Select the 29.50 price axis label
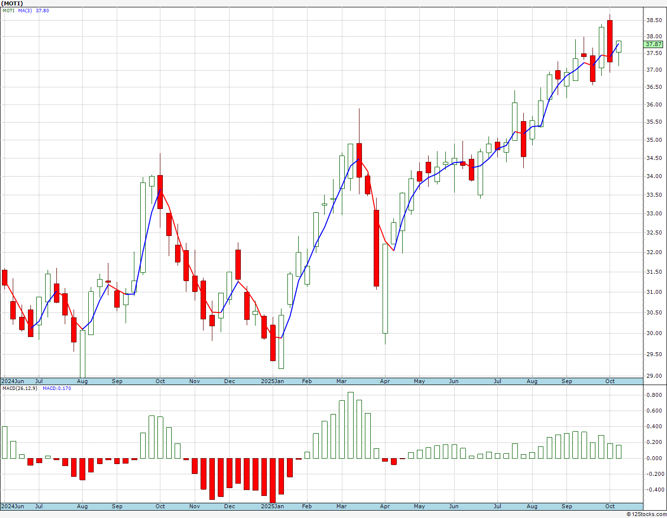 (654, 355)
